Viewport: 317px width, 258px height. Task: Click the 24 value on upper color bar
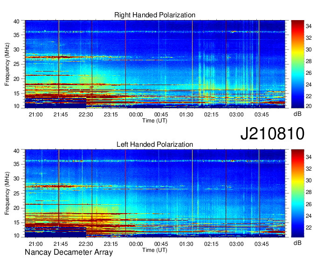point(309,85)
